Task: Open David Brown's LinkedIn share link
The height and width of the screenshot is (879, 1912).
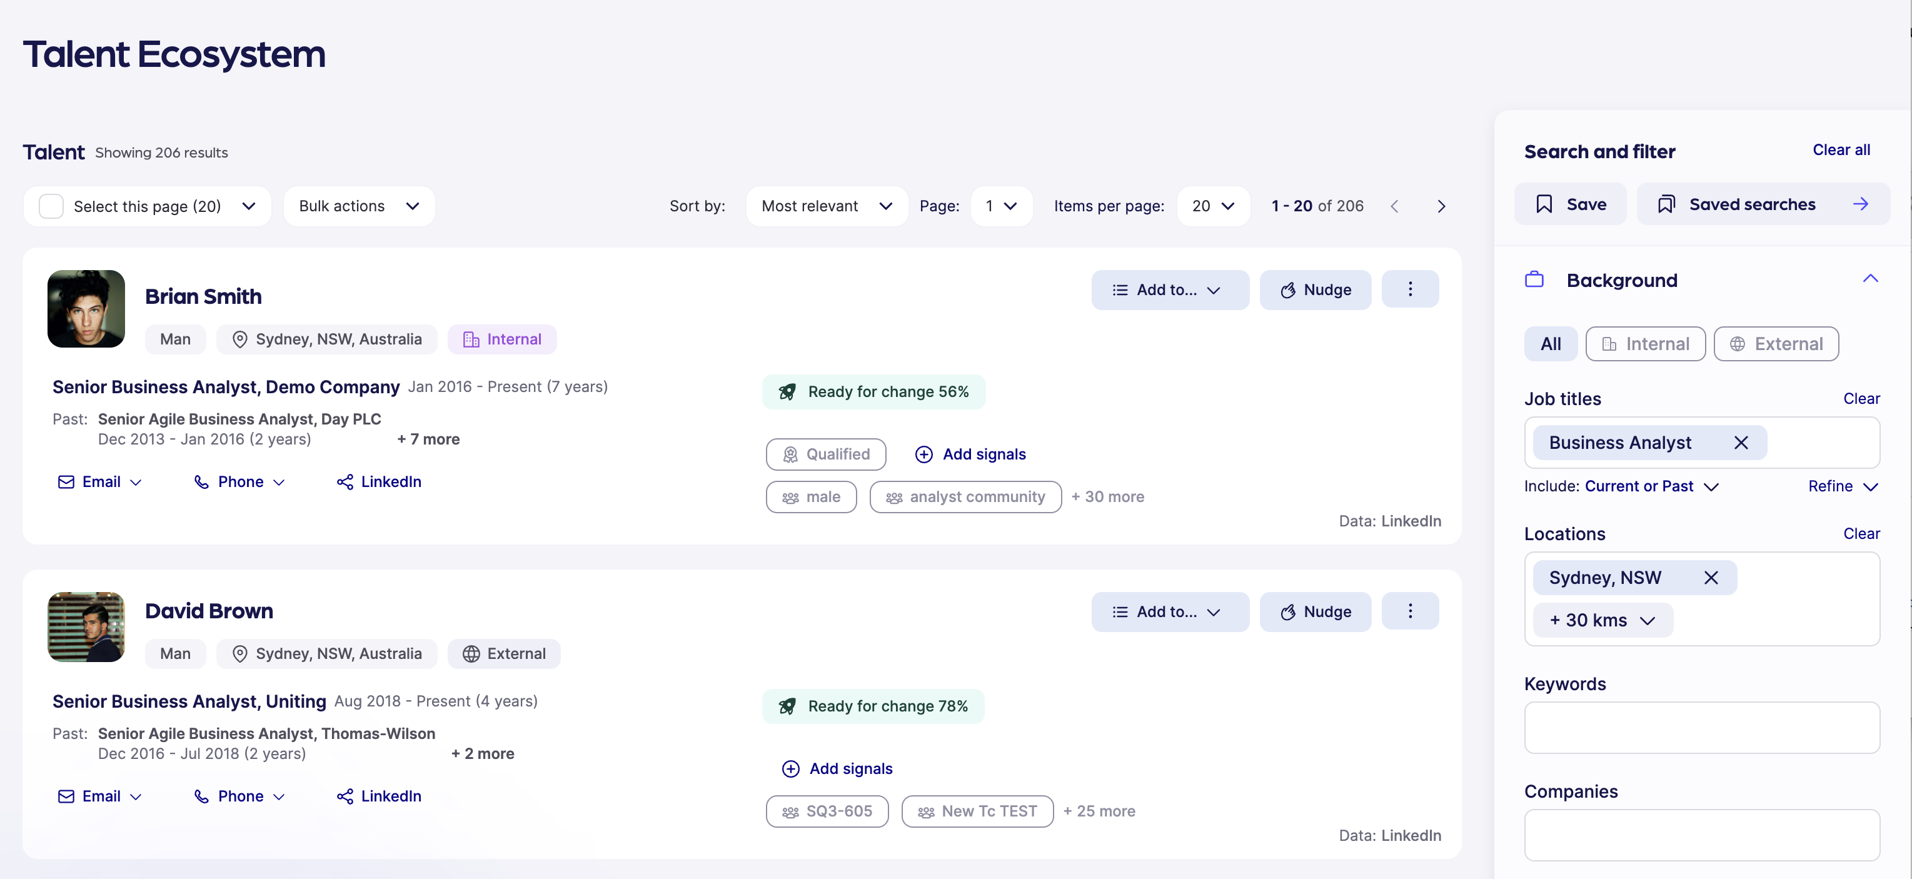Action: (x=380, y=796)
